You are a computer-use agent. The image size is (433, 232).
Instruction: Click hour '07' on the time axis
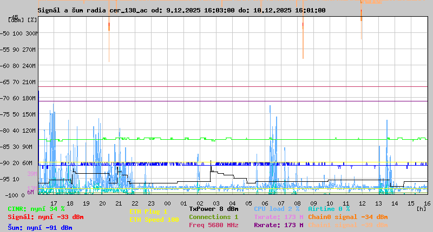281,203
